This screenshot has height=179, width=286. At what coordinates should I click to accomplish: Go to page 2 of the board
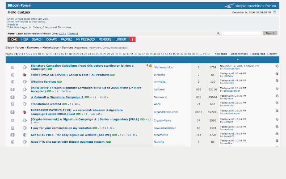click(x=20, y=54)
